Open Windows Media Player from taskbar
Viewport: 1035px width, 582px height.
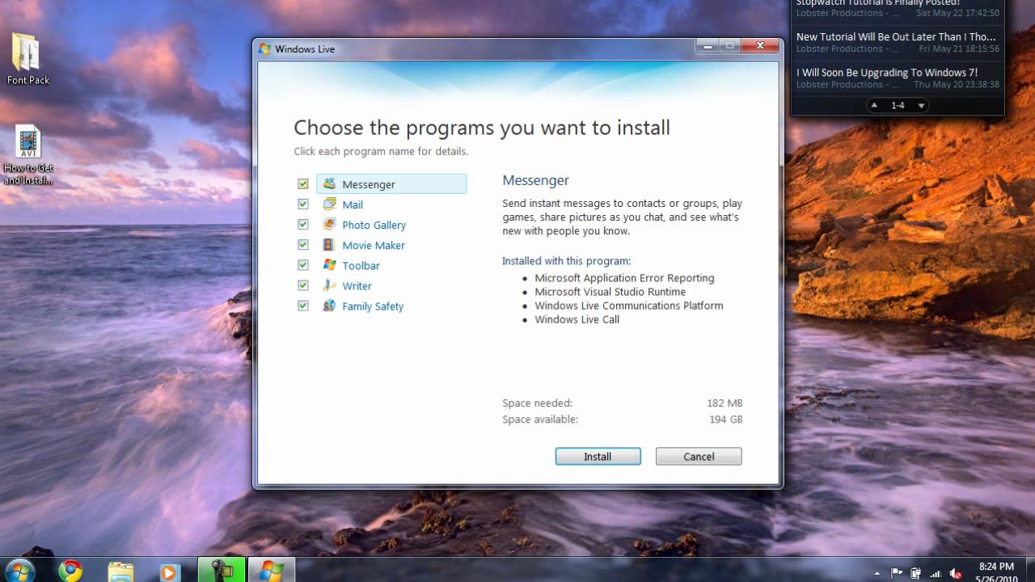169,571
